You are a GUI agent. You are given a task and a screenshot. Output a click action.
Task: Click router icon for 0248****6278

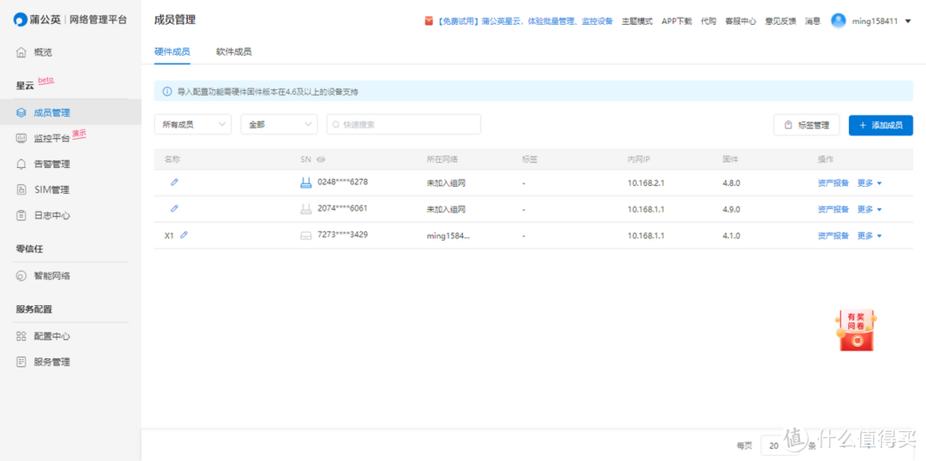pyautogui.click(x=306, y=183)
